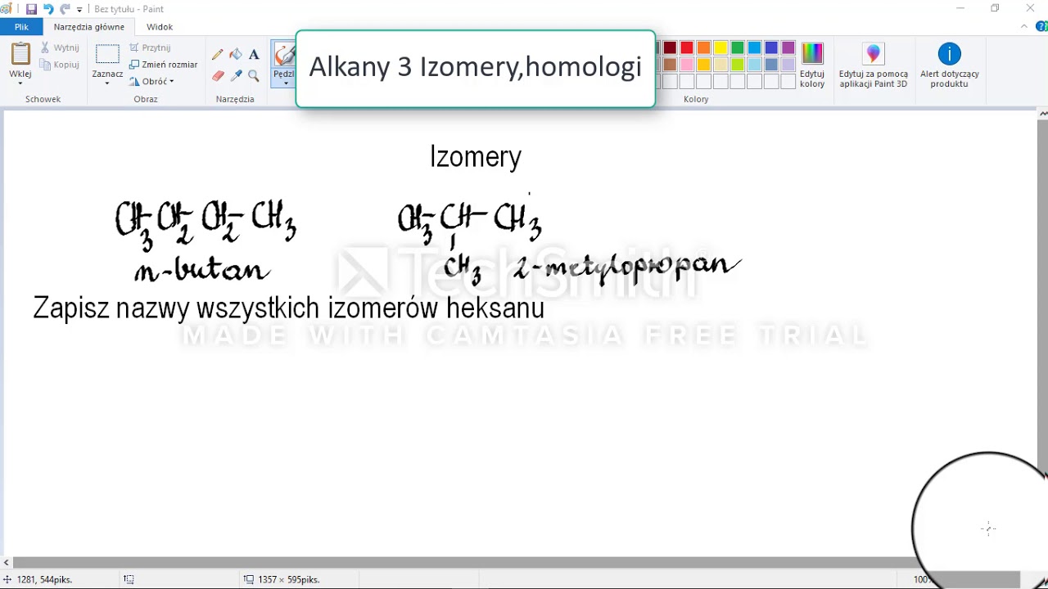The height and width of the screenshot is (589, 1048).
Task: Click the heading text Izomery on canvas
Action: pos(476,156)
